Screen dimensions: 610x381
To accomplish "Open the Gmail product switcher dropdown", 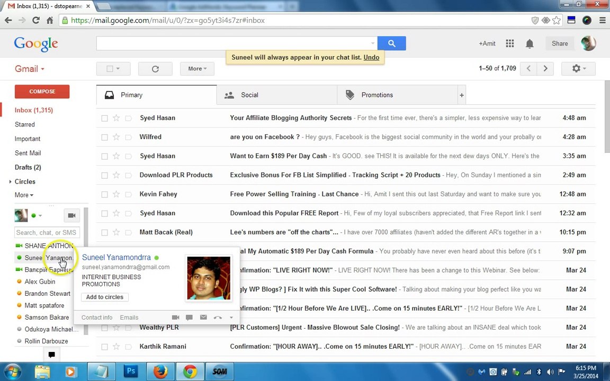I will coord(30,69).
